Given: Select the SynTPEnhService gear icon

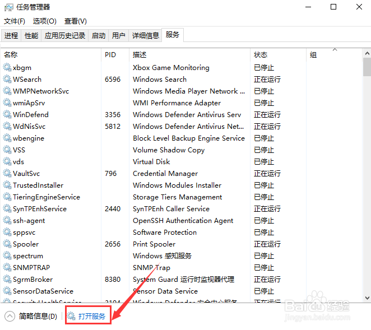Looking at the screenshot, I should point(7,208).
